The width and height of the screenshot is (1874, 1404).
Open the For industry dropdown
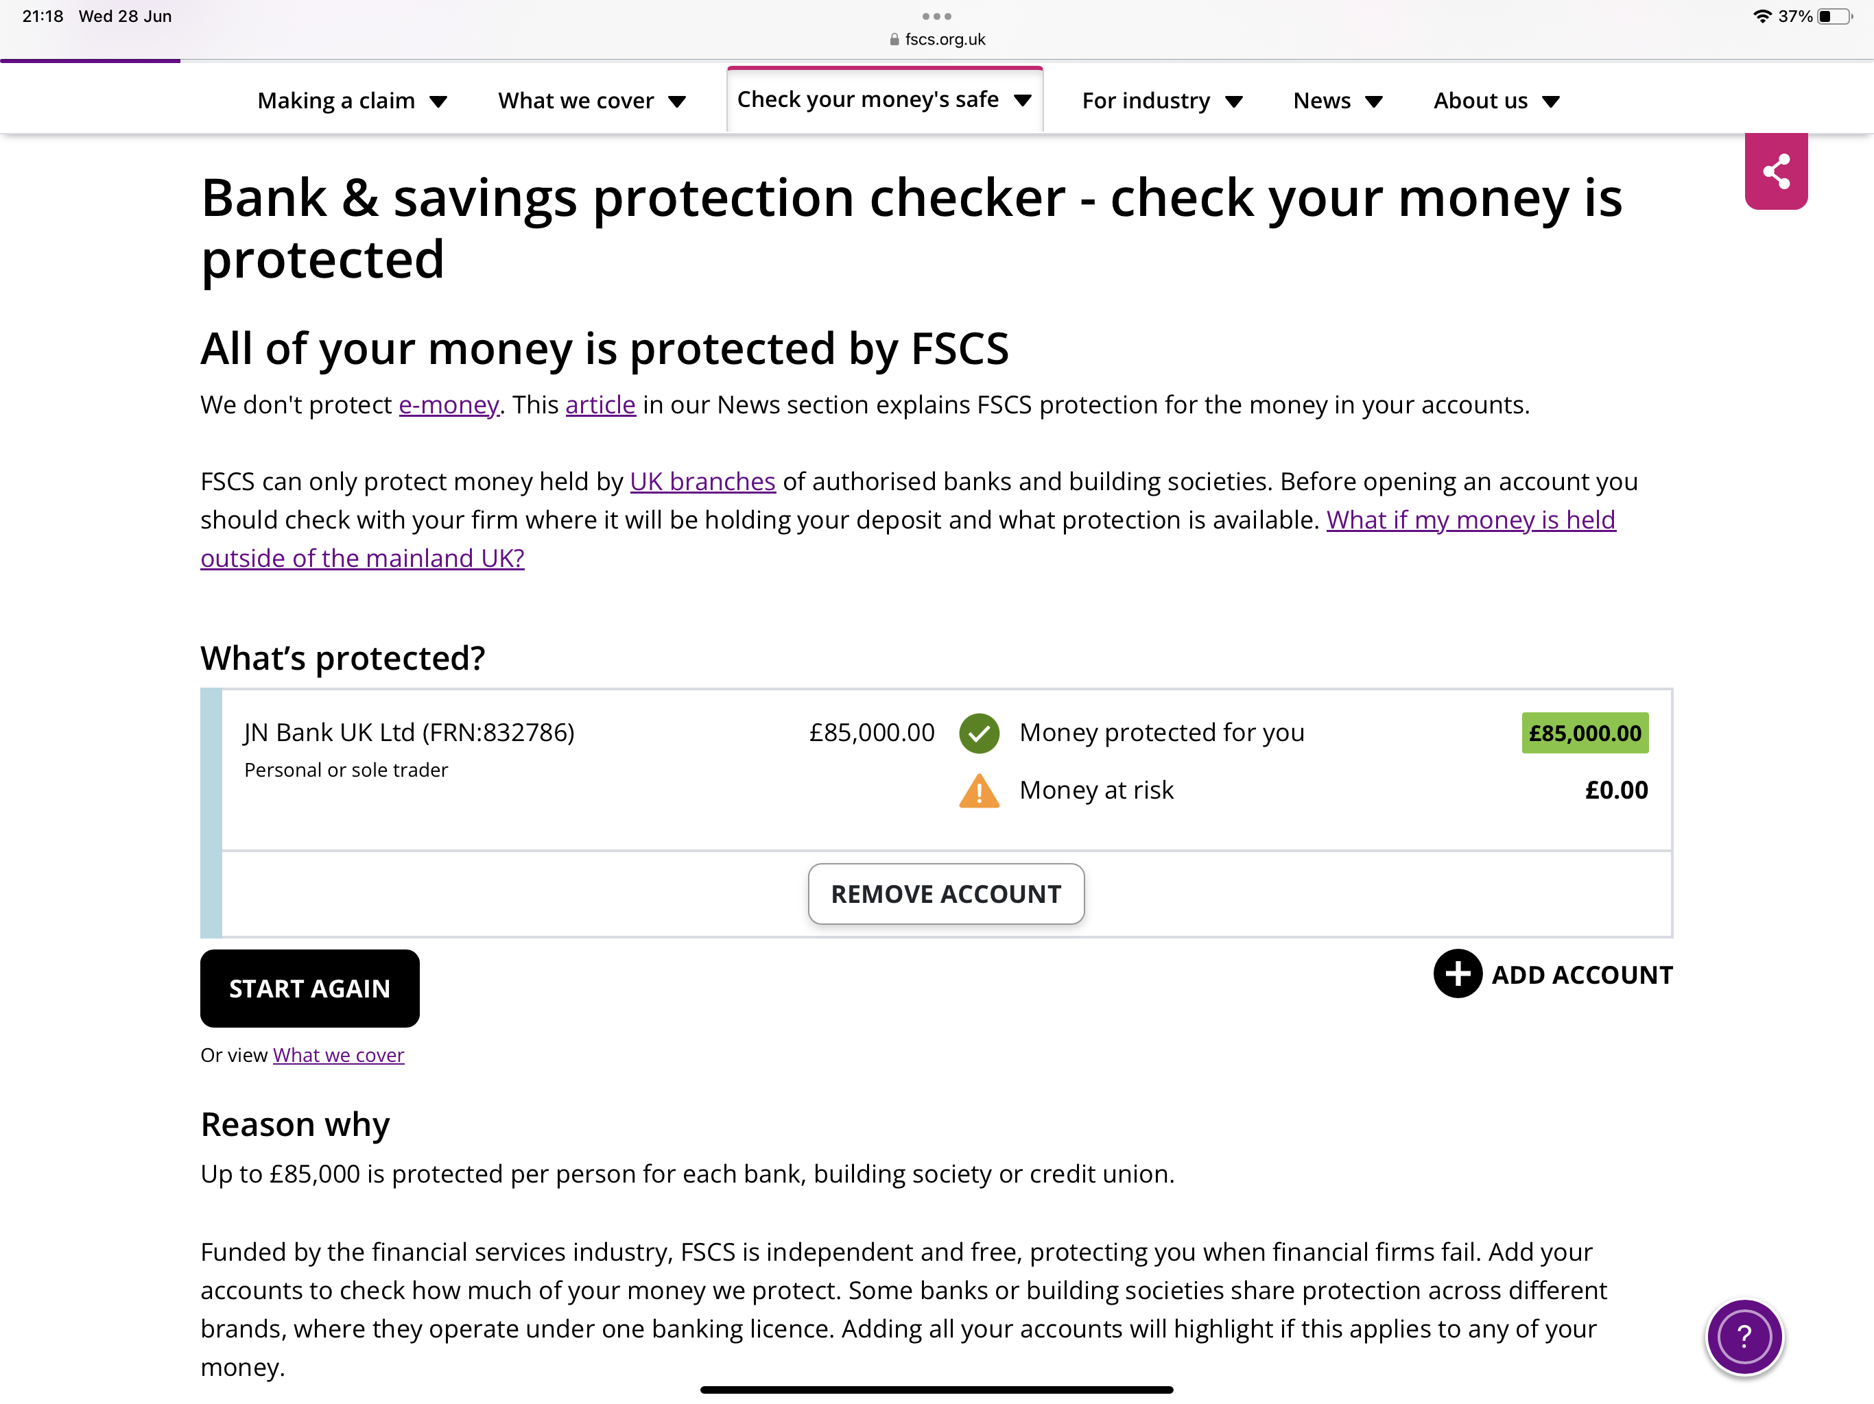(1161, 101)
